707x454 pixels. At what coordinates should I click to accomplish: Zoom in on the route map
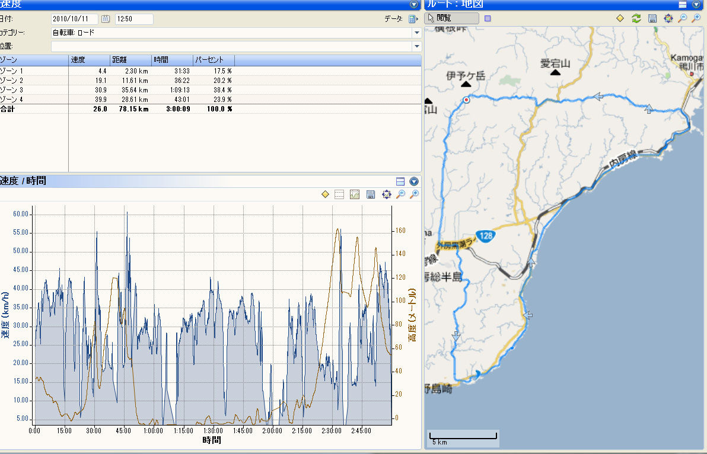697,18
